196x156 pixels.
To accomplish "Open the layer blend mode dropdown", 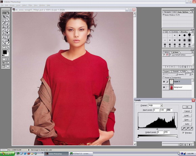I will click(x=176, y=74).
